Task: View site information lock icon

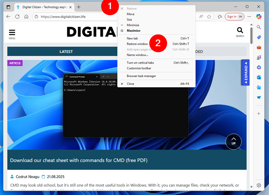Action: pyautogui.click(x=36, y=17)
